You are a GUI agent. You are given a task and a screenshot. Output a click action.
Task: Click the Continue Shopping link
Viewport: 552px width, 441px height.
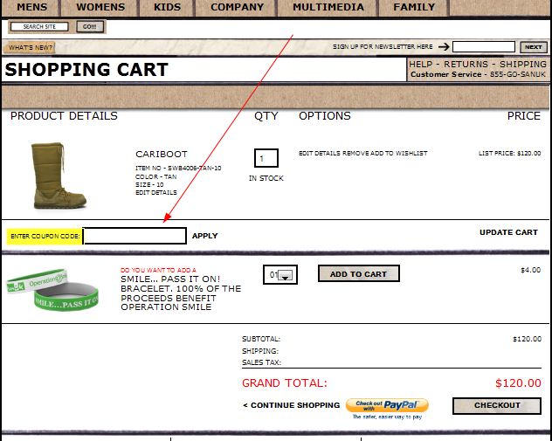pyautogui.click(x=292, y=405)
